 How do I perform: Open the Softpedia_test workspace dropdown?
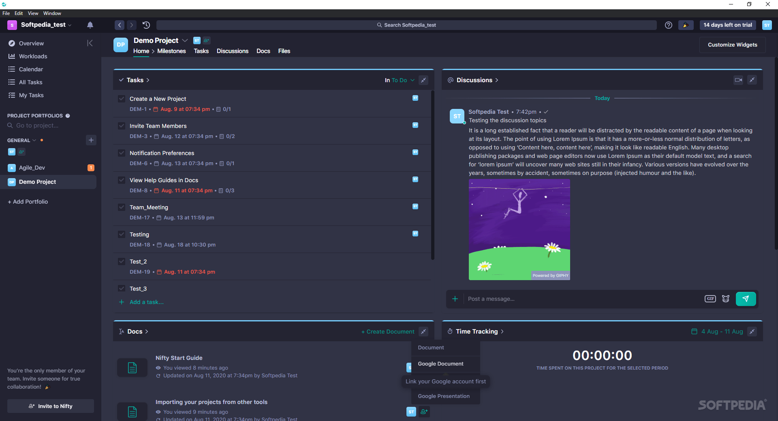(x=46, y=25)
